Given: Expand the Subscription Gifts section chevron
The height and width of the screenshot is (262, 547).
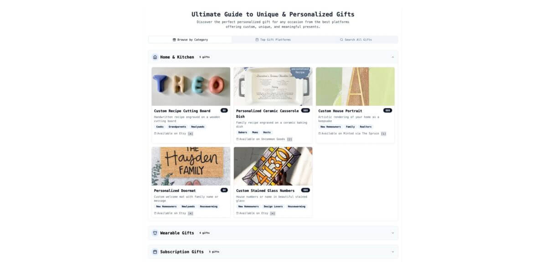Looking at the screenshot, I should (393, 252).
